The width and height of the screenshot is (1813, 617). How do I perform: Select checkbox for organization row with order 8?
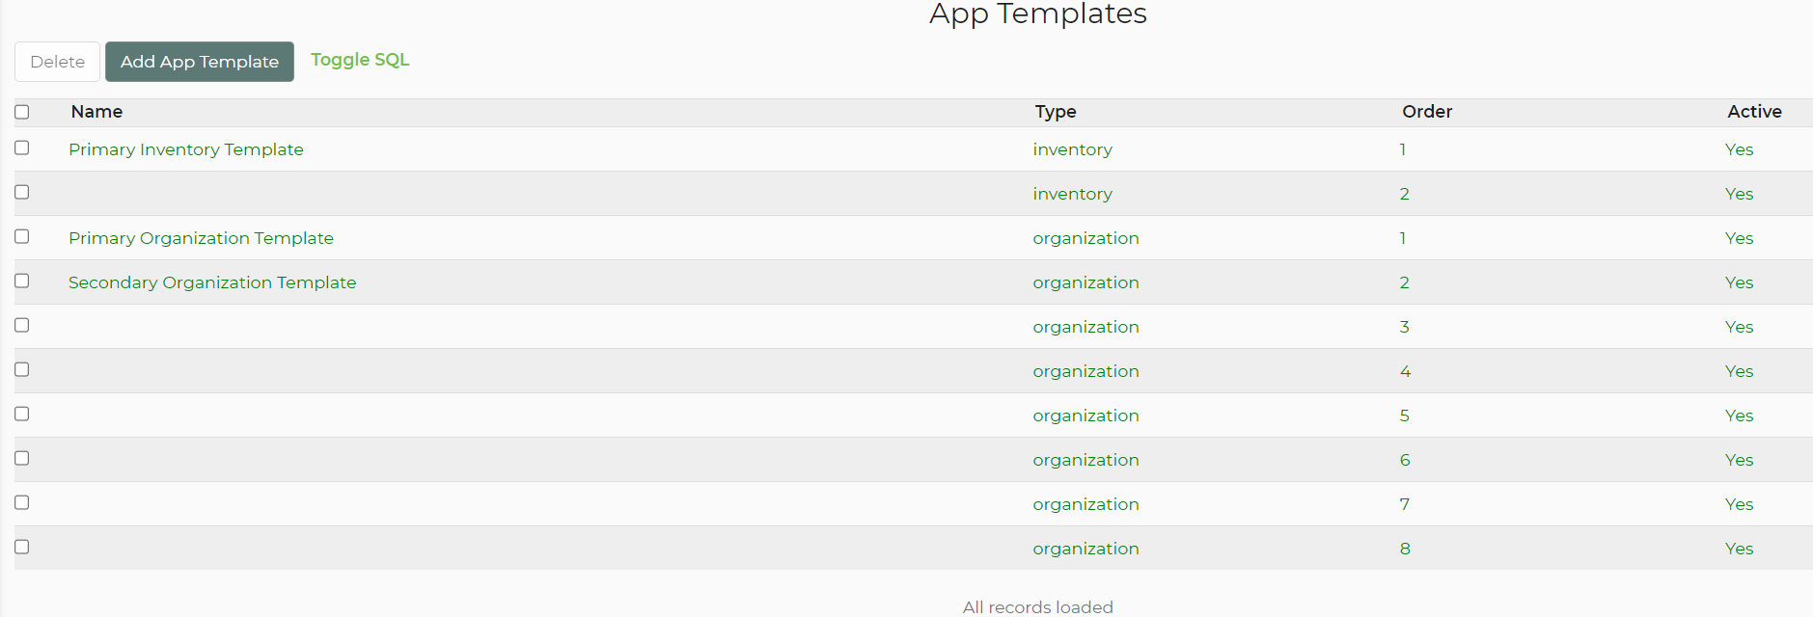coord(22,547)
